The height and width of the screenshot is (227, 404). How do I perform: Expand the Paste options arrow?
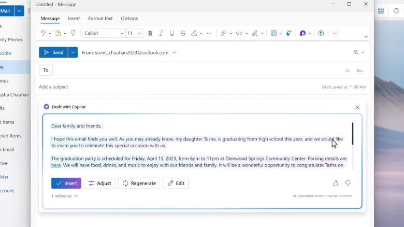tap(65, 33)
